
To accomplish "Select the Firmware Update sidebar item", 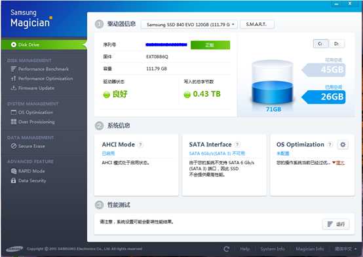I will 33,88.
